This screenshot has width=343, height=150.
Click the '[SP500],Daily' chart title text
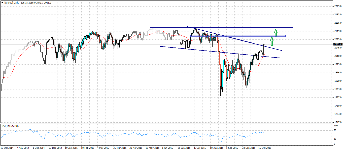(12, 2)
